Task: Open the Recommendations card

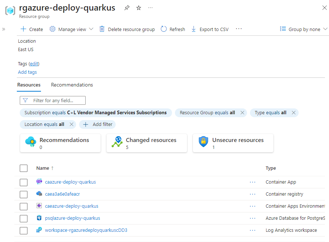Action: (x=60, y=143)
